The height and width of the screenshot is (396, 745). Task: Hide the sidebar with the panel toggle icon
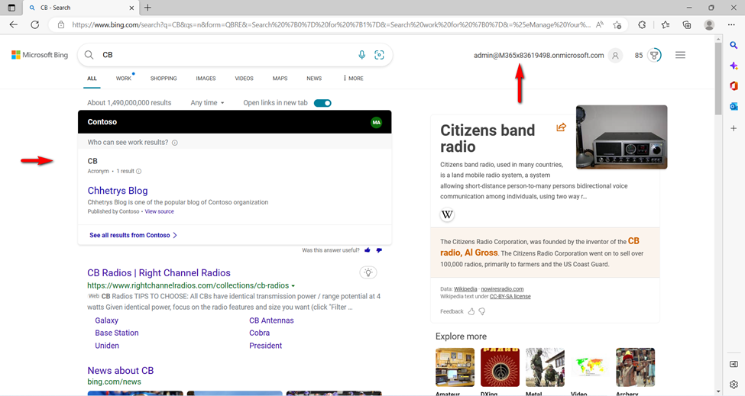[x=734, y=364]
